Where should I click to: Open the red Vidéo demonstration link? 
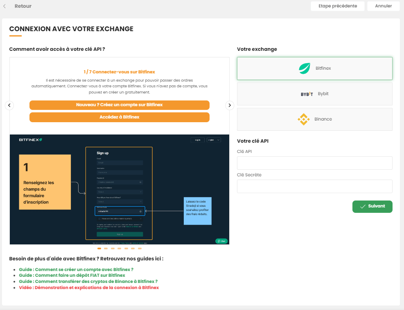89,287
